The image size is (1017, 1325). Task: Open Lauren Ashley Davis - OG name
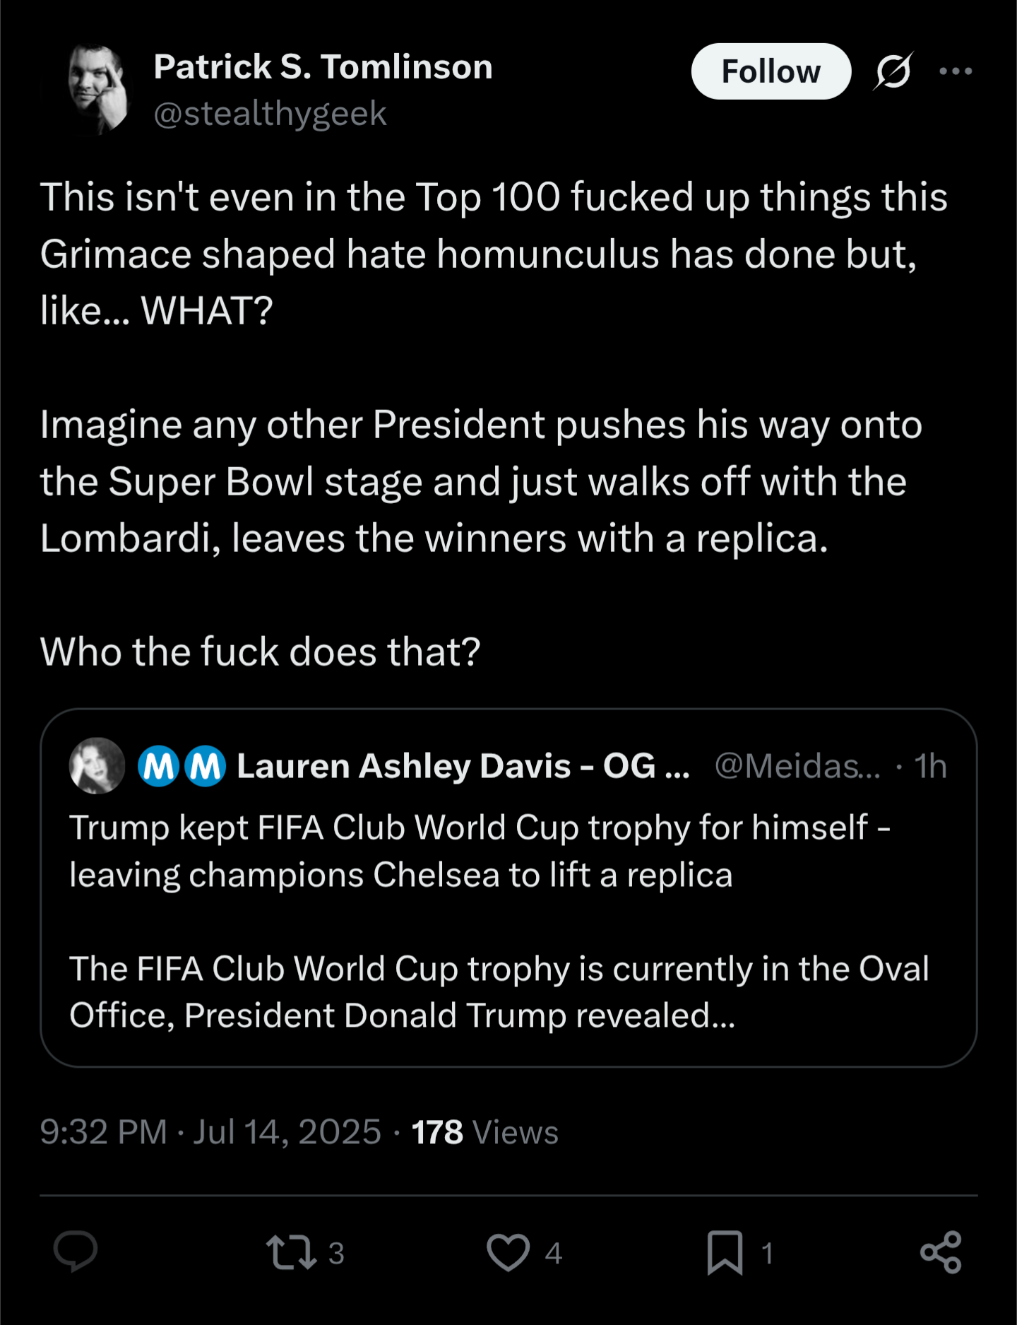click(463, 766)
